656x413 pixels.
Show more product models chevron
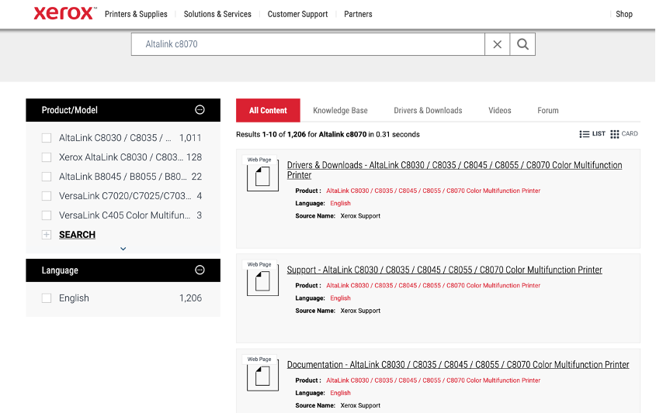123,249
